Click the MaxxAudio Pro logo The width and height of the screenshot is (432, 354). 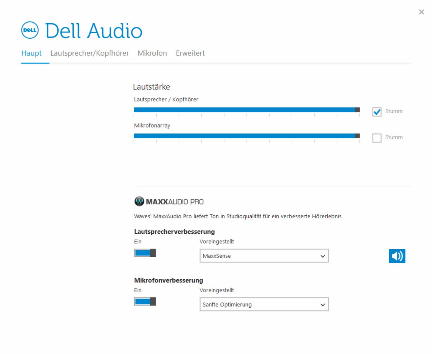pos(169,201)
